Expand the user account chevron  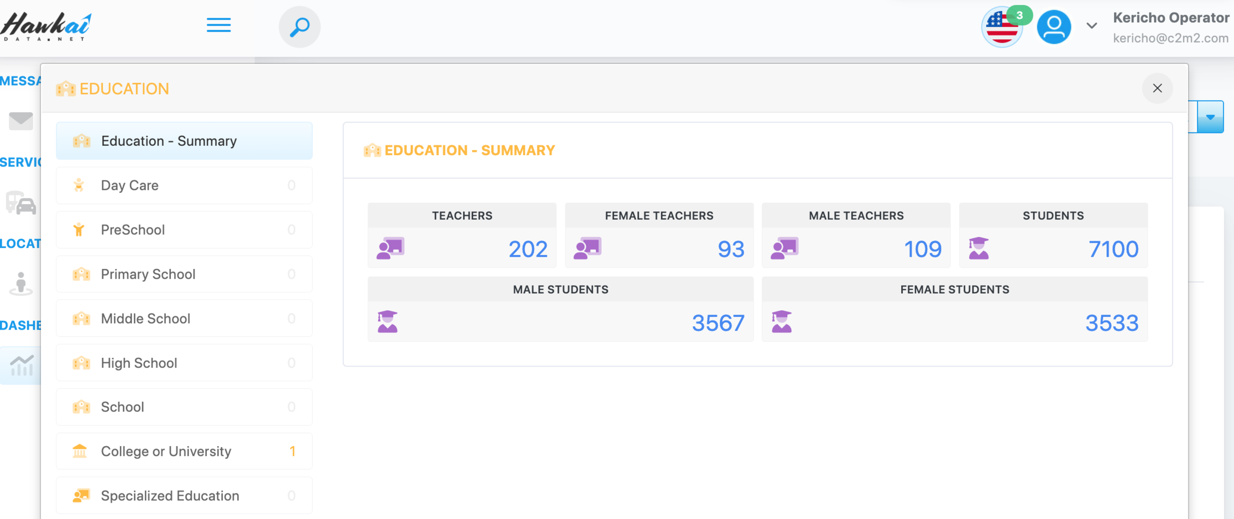pyautogui.click(x=1091, y=25)
